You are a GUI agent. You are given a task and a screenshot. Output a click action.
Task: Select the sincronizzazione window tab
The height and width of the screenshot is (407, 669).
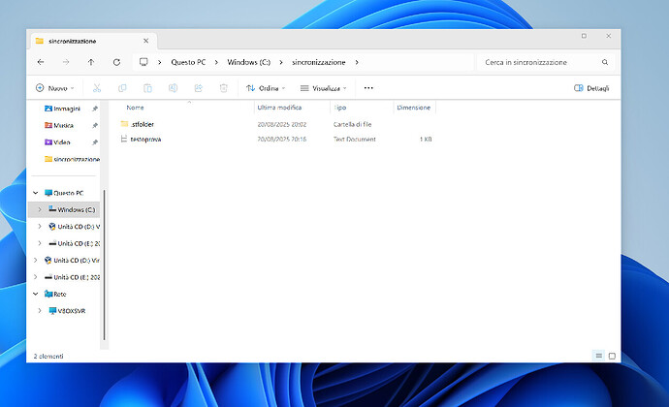[78, 41]
